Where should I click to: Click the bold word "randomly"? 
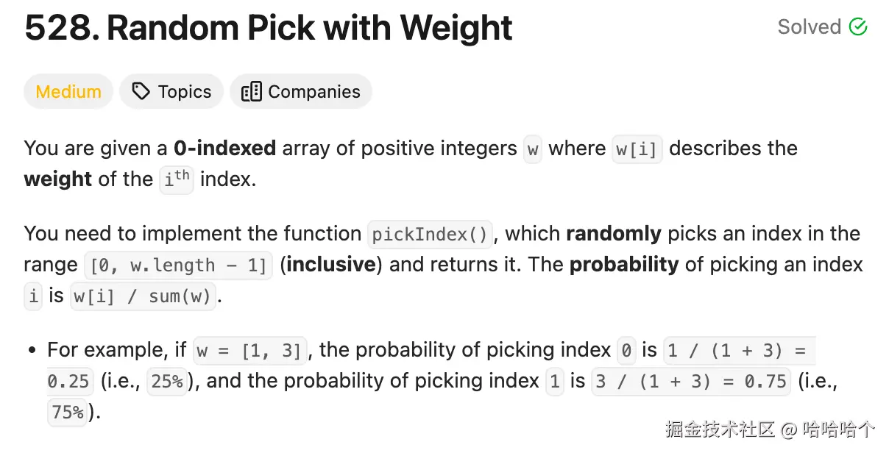(613, 234)
